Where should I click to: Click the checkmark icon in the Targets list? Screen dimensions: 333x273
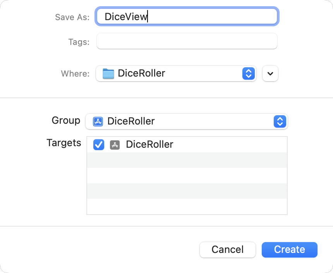[x=99, y=145]
